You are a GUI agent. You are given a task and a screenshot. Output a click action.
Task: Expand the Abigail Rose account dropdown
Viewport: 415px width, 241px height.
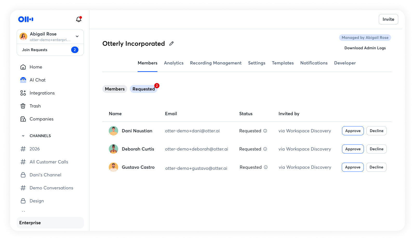(x=77, y=36)
